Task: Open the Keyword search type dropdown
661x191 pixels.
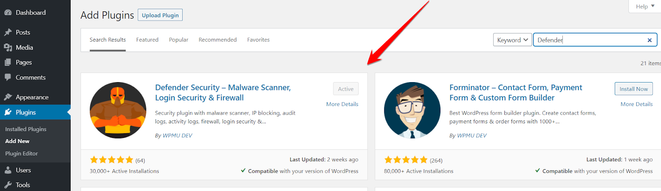Action: click(x=512, y=40)
